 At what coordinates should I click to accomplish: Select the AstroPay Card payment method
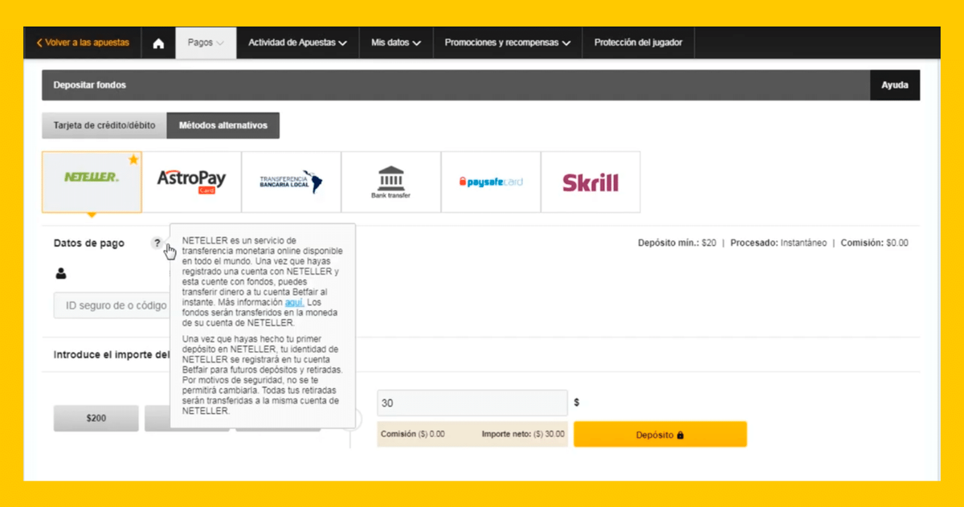pyautogui.click(x=191, y=182)
